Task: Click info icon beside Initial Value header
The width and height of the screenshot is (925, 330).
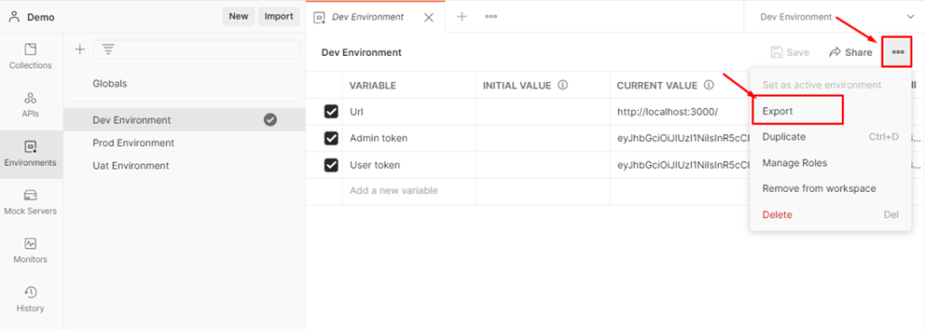Action: pyautogui.click(x=562, y=86)
